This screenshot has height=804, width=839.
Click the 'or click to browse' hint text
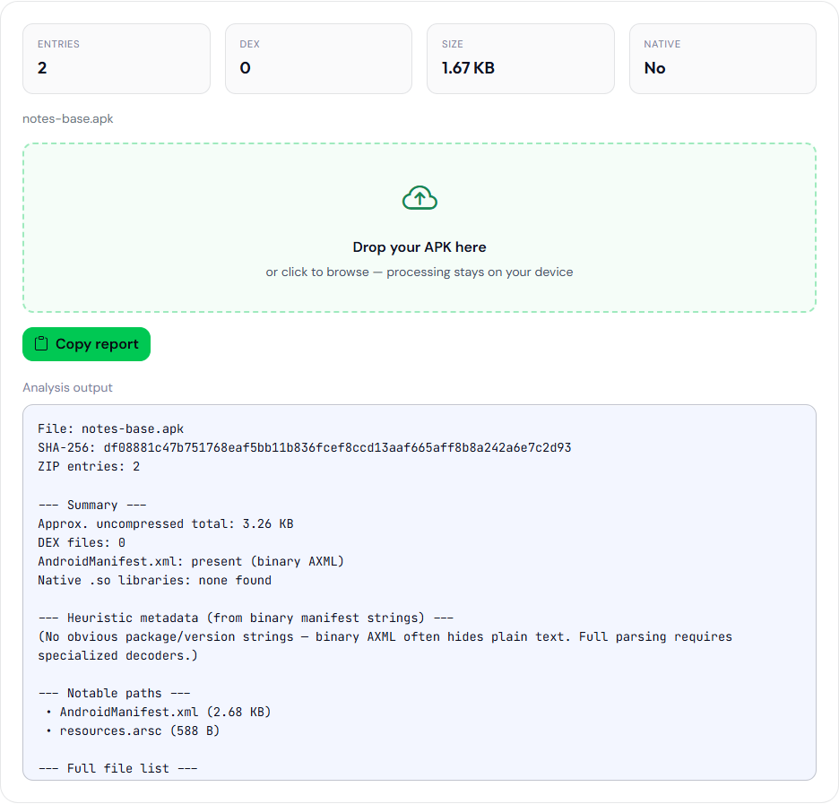tap(419, 272)
